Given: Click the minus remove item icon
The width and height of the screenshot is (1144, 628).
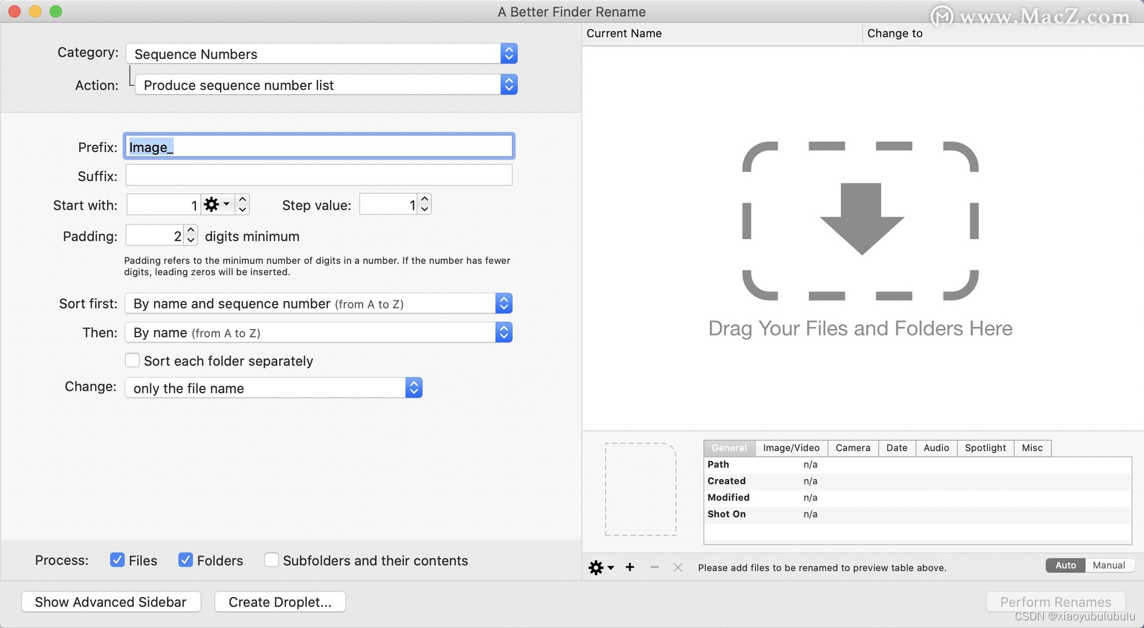Looking at the screenshot, I should 654,567.
